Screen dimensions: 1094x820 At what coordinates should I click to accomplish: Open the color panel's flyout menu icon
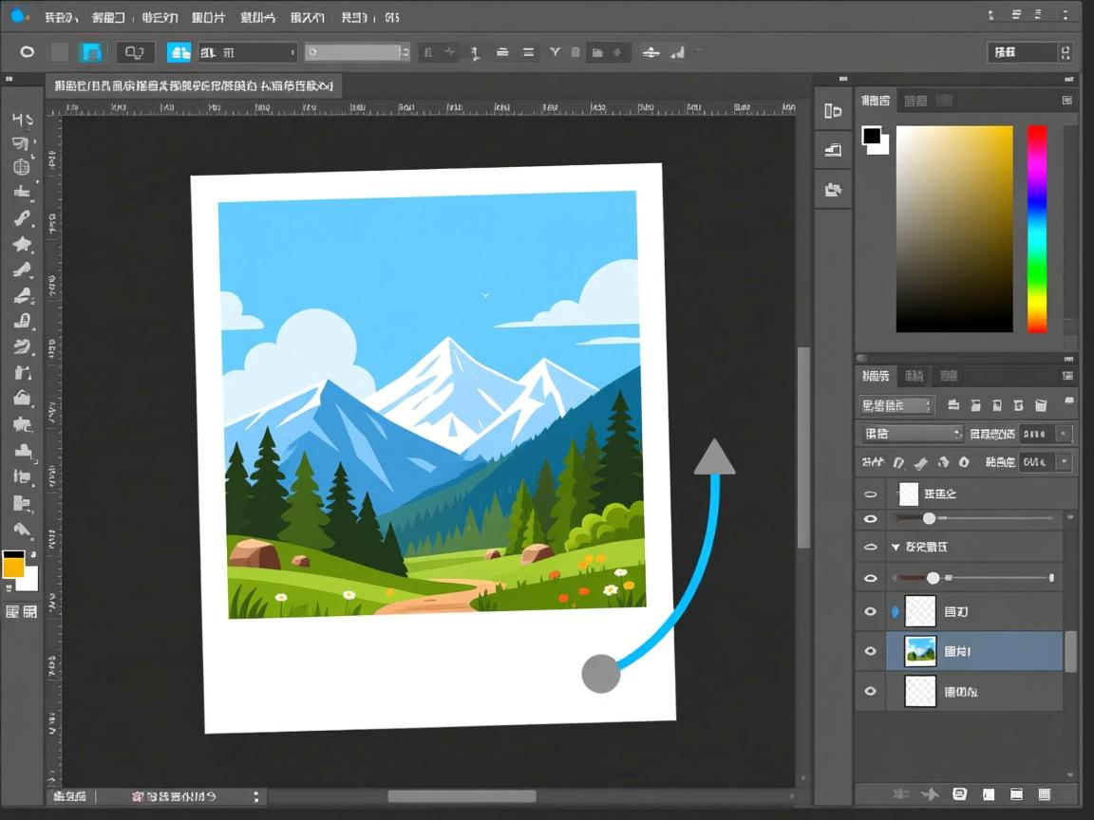point(1067,101)
